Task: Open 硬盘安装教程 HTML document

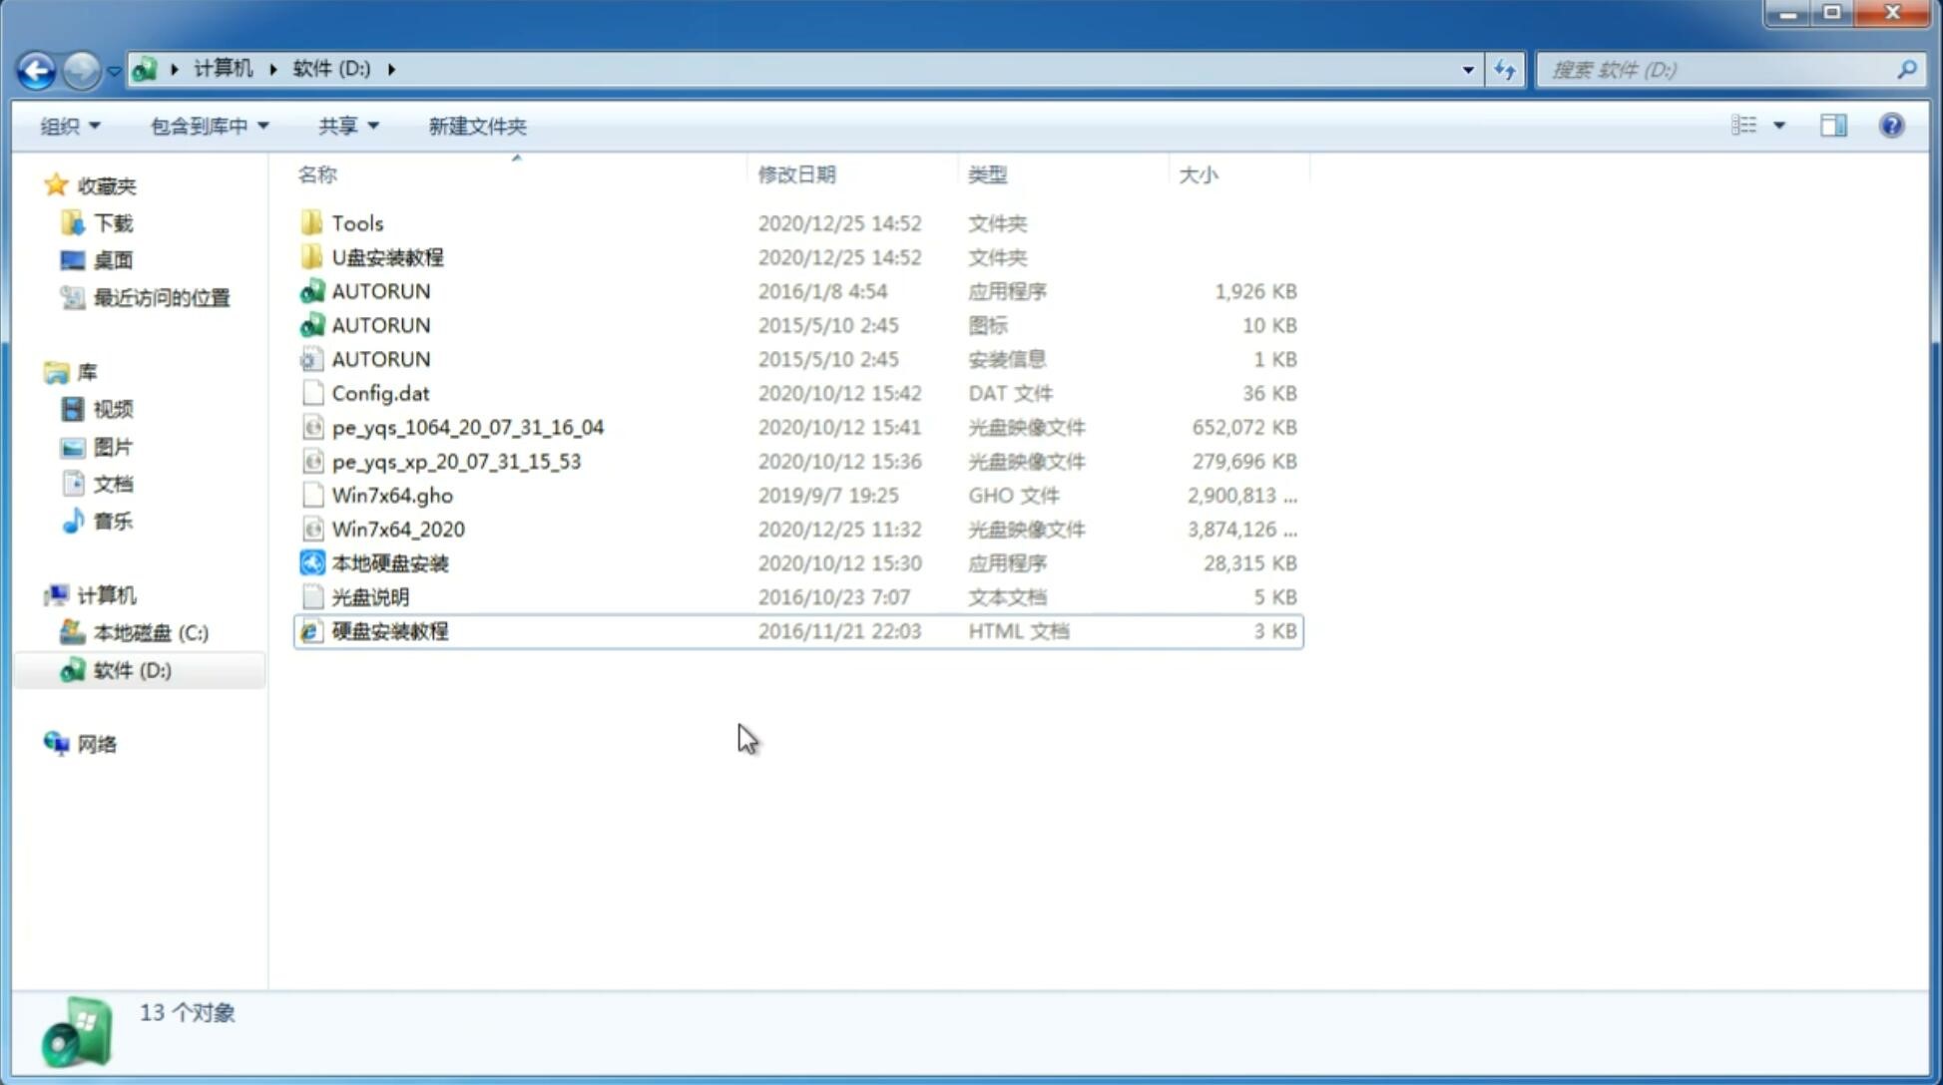Action: (389, 630)
